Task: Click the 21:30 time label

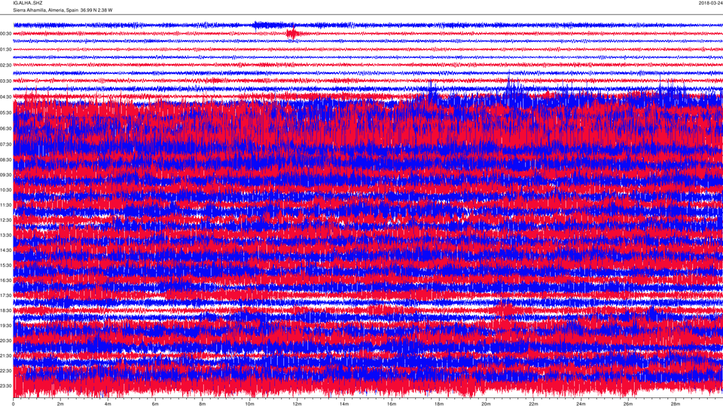Action: point(6,355)
